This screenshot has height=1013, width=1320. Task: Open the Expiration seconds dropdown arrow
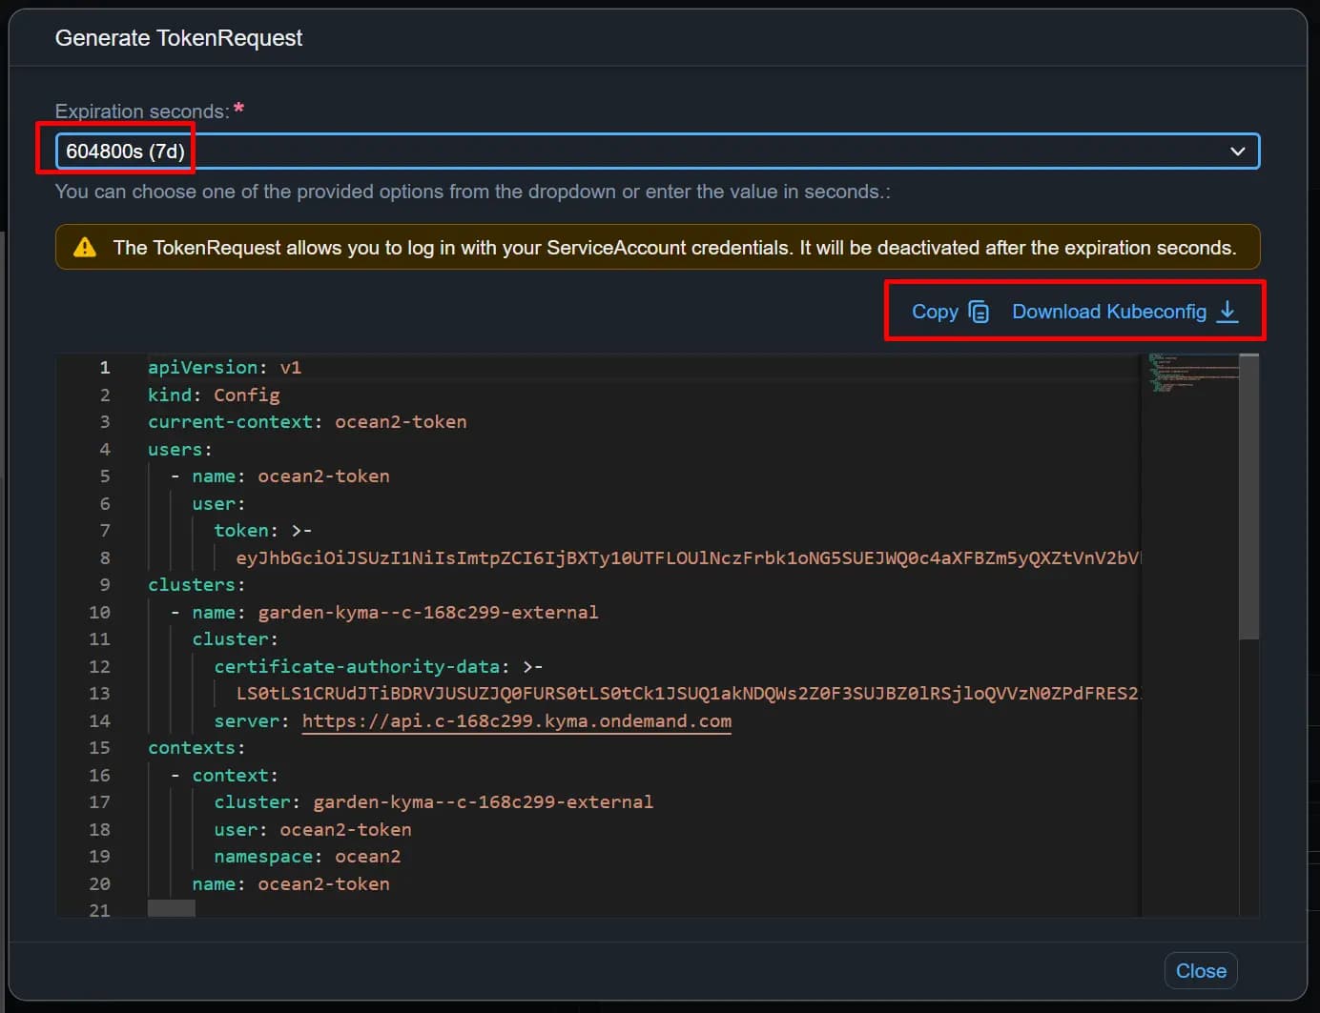point(1237,152)
